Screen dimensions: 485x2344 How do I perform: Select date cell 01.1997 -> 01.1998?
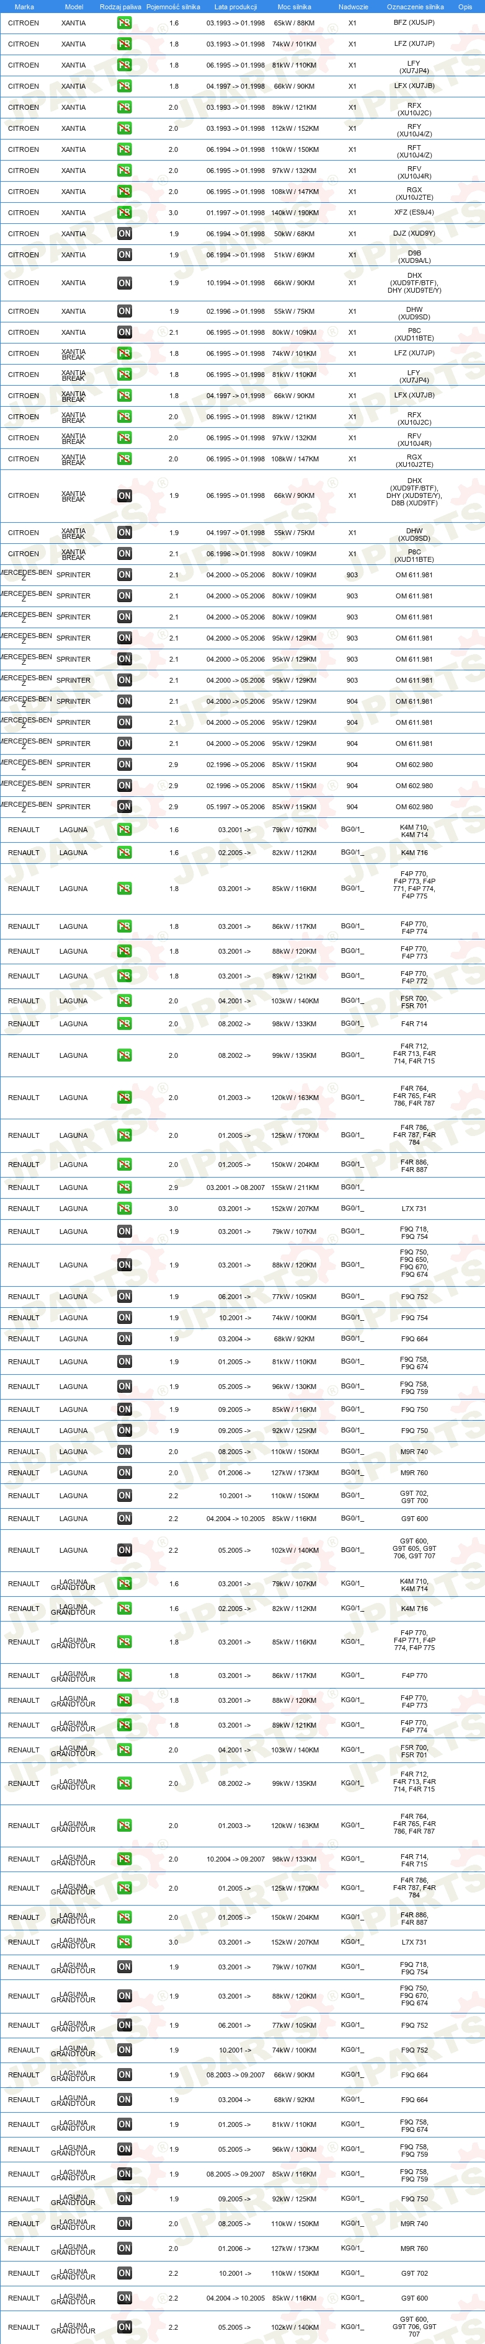point(236,213)
